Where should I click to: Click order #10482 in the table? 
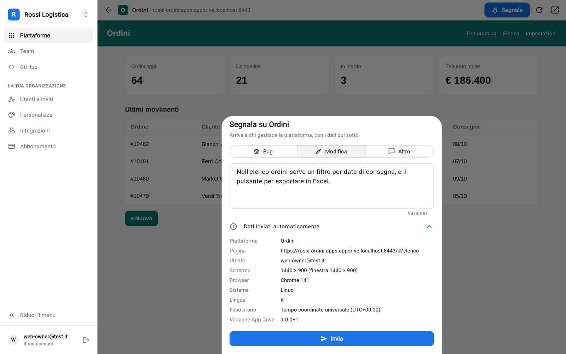point(139,144)
